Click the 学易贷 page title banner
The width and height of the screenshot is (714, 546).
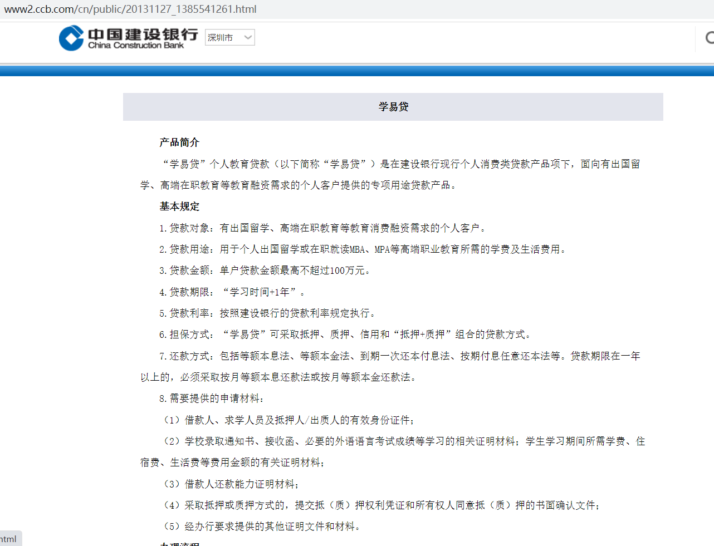pyautogui.click(x=393, y=106)
